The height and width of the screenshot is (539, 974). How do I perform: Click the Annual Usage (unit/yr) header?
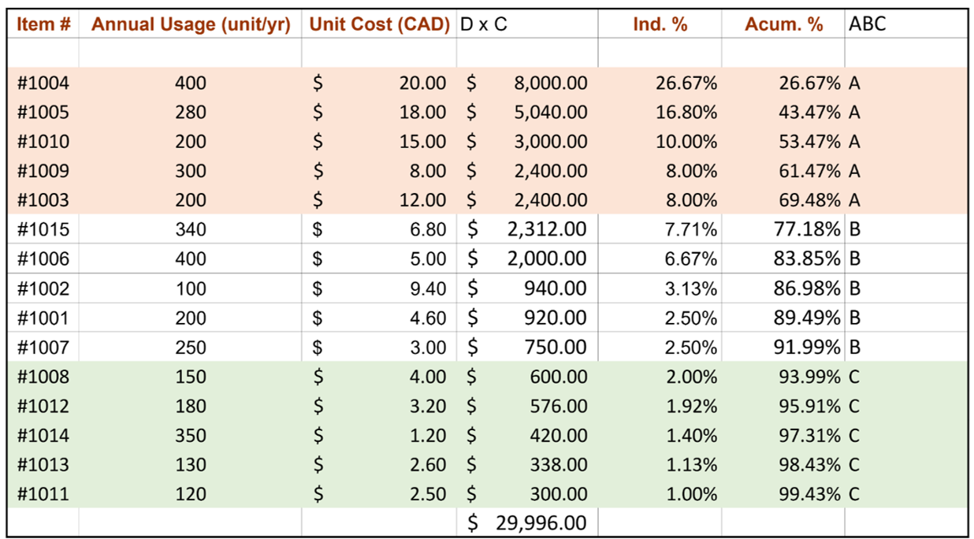(191, 24)
